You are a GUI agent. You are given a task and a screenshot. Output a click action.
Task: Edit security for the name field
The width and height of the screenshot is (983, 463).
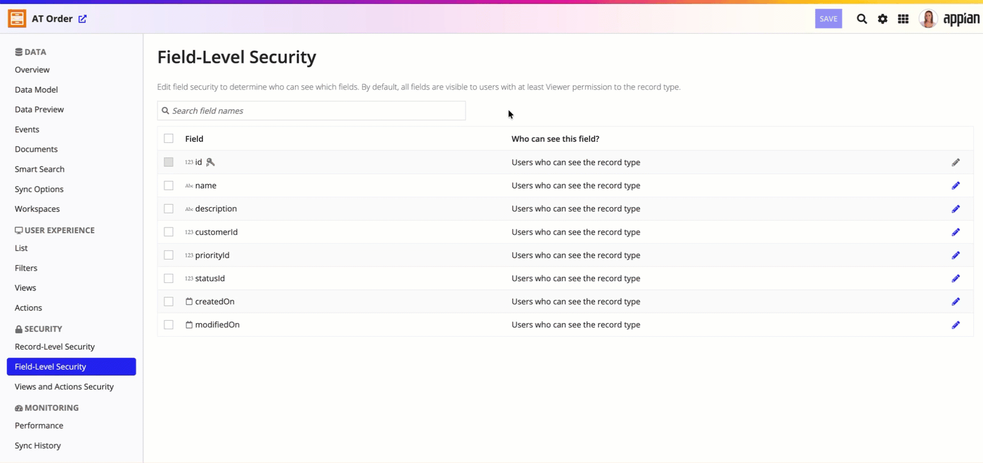pyautogui.click(x=956, y=186)
